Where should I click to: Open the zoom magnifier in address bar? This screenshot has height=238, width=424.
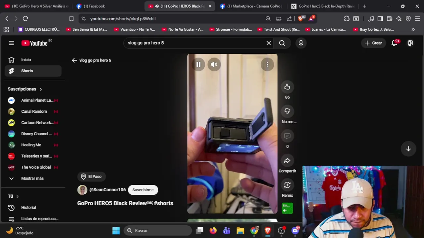(268, 19)
